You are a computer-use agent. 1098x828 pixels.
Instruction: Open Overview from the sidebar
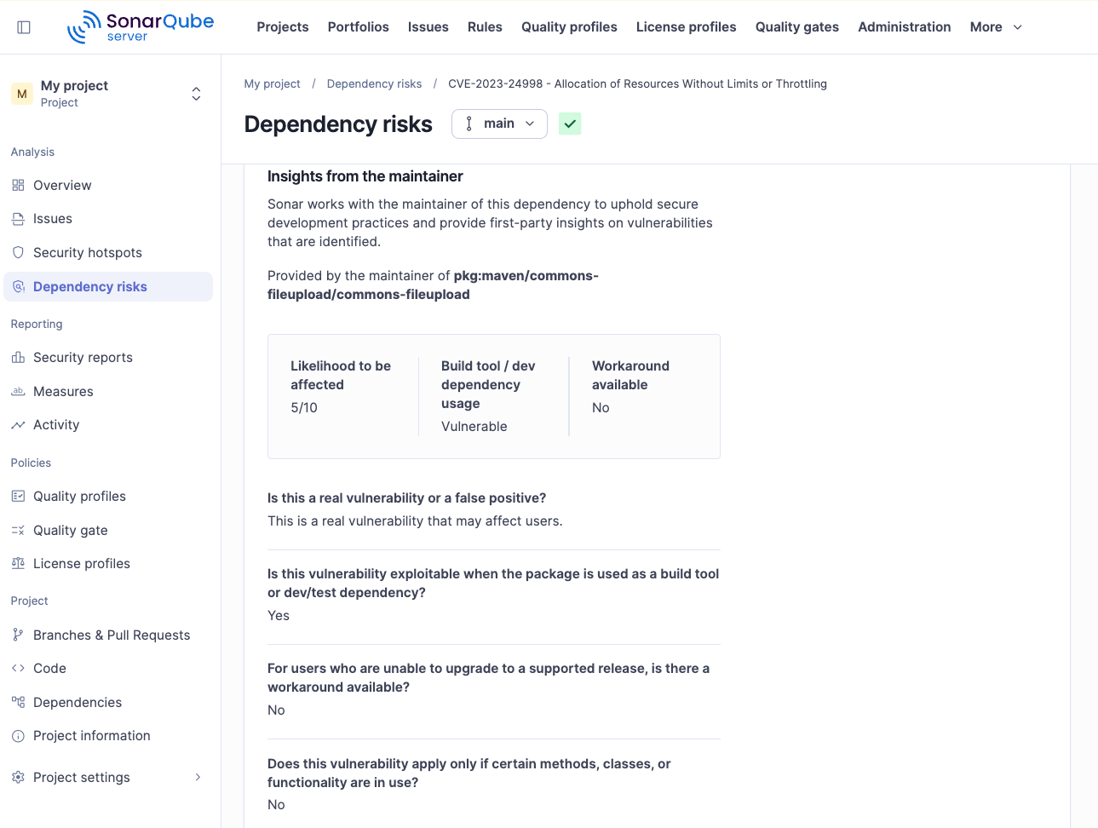(62, 185)
